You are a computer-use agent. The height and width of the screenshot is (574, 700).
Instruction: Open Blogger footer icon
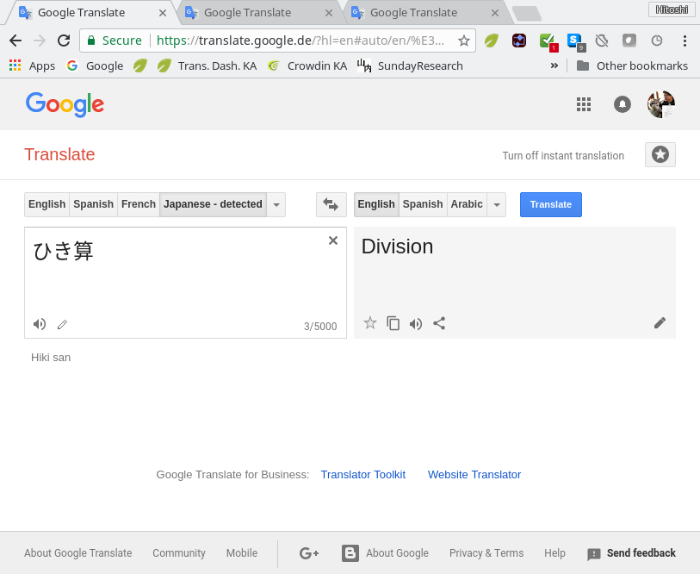(x=350, y=553)
